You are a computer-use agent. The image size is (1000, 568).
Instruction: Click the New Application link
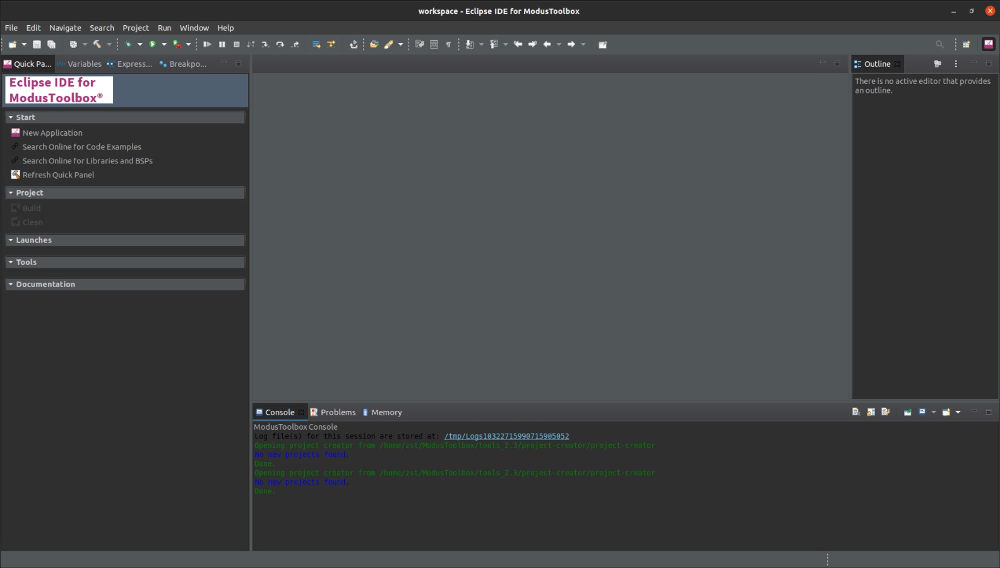(52, 133)
